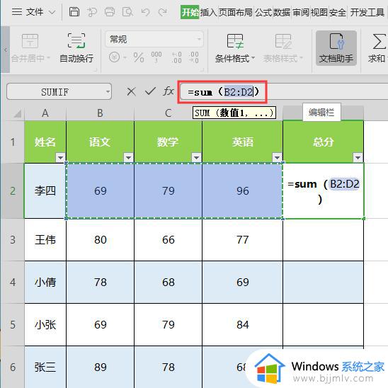Switch to the 页面布局 ribbon tab
Image resolution: width=388 pixels, height=388 pixels.
pyautogui.click(x=236, y=12)
